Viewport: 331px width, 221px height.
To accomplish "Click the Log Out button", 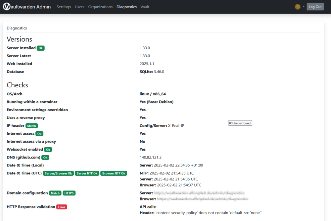I will (315, 7).
